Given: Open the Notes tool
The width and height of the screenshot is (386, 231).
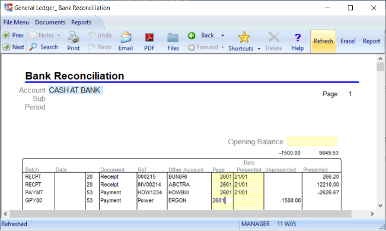Looking at the screenshot, I should coord(42,35).
